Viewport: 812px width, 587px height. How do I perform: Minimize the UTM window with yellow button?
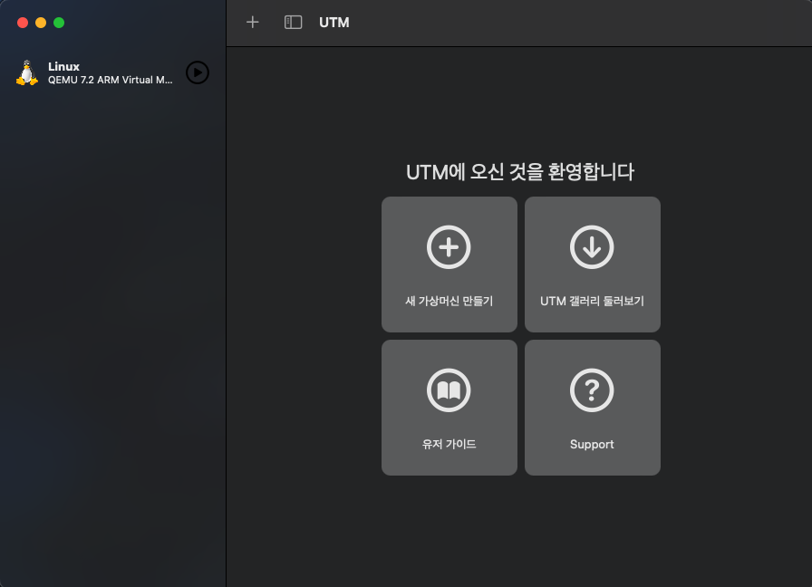pos(41,23)
